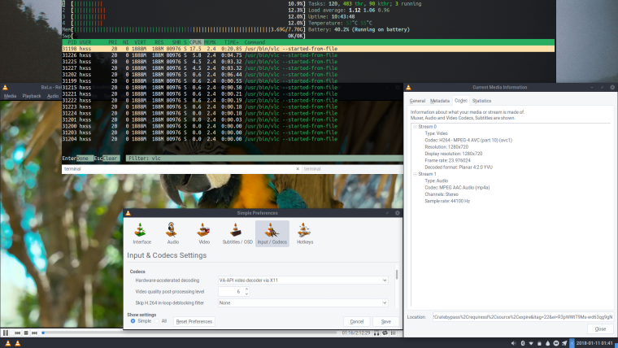Close the Current Media Information dialog
Image resolution: width=618 pixels, height=348 pixels.
(x=600, y=329)
